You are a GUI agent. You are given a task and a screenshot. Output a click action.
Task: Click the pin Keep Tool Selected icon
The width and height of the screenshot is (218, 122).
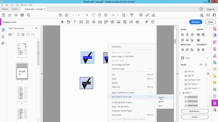pos(146,22)
